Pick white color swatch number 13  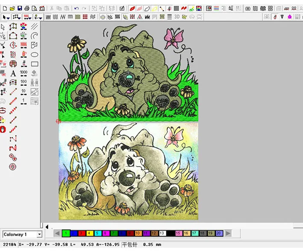(162, 233)
